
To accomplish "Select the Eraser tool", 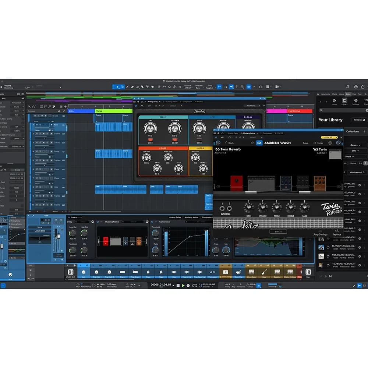I will (132, 87).
